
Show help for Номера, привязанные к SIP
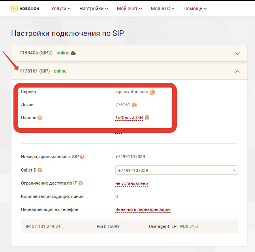click(x=82, y=157)
